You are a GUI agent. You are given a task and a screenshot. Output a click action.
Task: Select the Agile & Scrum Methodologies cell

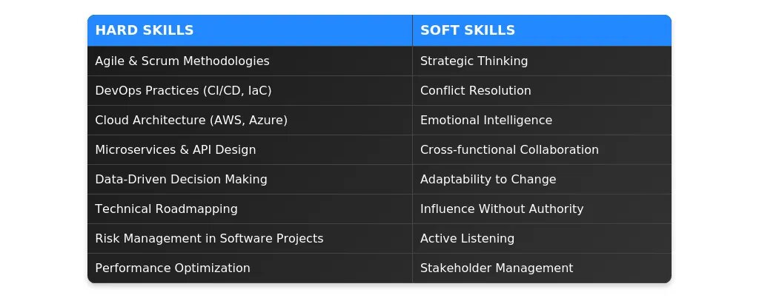tap(250, 61)
